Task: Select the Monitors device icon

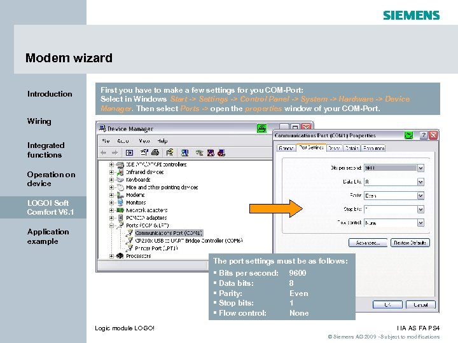Action: pos(120,203)
